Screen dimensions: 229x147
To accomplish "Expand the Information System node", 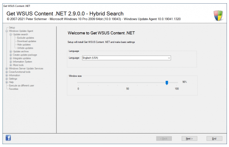I will click(x=11, y=62).
